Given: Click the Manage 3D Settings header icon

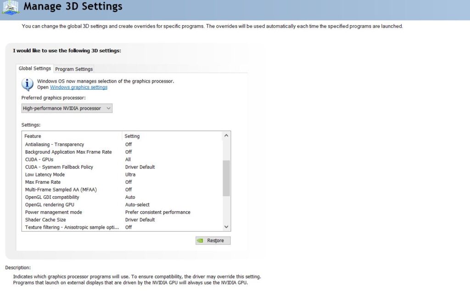Looking at the screenshot, I should (11, 7).
